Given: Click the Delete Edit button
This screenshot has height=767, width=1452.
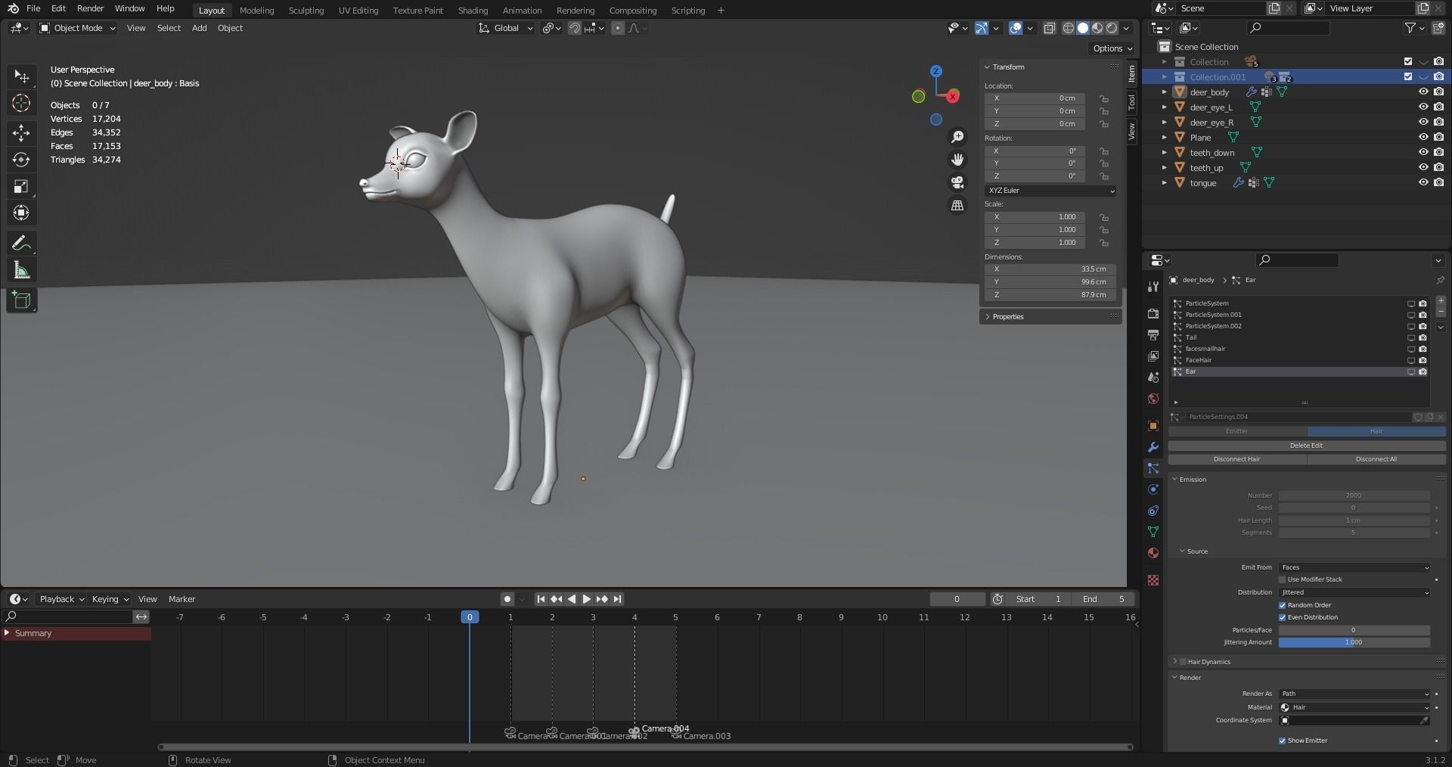Looking at the screenshot, I should click(1306, 446).
